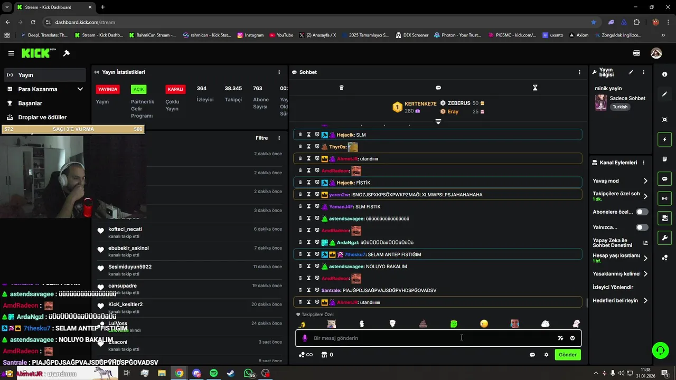This screenshot has height=380, width=676.
Task: Toggle the Abonelere özel switch
Action: coord(642,212)
